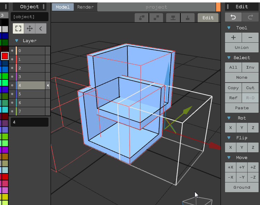Collapse the Move section triangle

point(229,157)
